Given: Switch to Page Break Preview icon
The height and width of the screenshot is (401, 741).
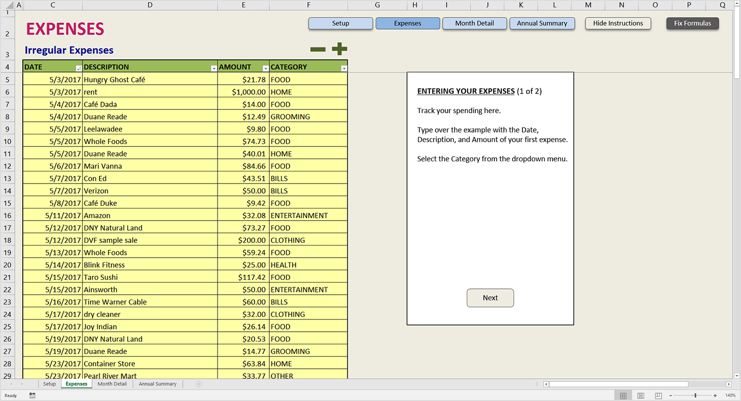Looking at the screenshot, I should 658,396.
